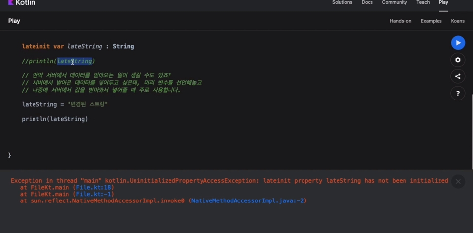473x233 pixels.
Task: Click the Play heading in the sub-header
Action: 14,21
